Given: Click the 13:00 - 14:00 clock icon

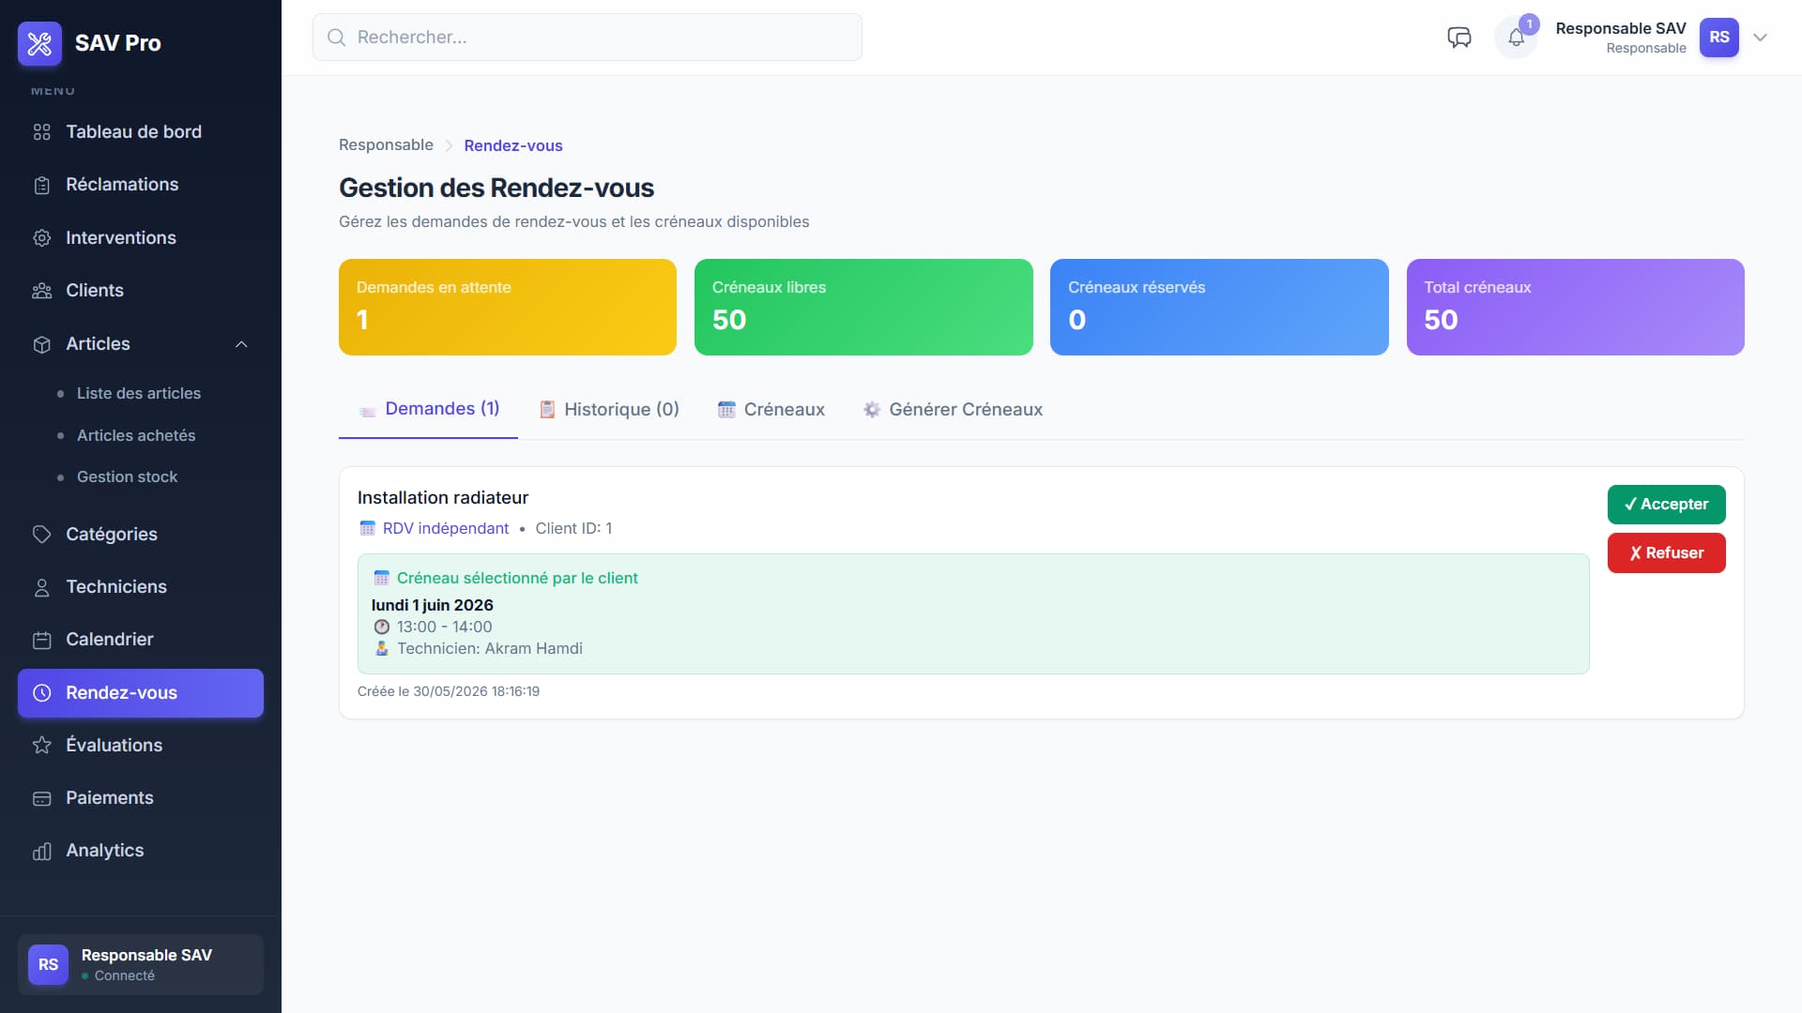Looking at the screenshot, I should tap(381, 627).
